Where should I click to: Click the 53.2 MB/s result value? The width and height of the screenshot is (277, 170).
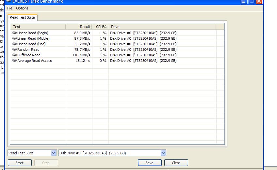(x=82, y=44)
